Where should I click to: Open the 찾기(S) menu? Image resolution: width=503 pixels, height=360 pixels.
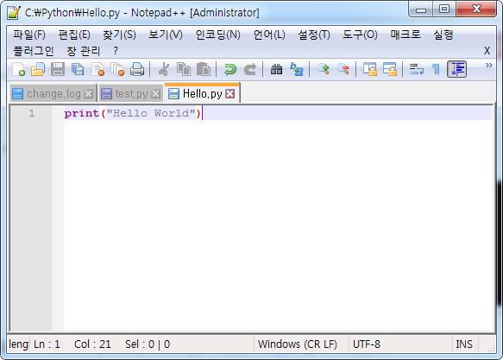click(x=119, y=35)
